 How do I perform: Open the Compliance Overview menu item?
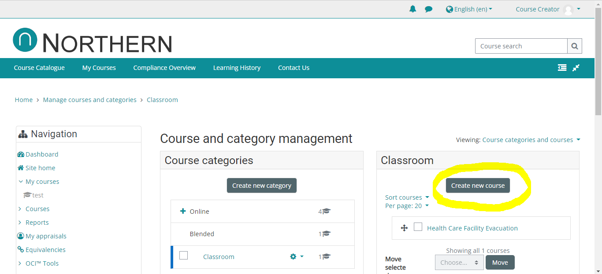pyautogui.click(x=164, y=68)
